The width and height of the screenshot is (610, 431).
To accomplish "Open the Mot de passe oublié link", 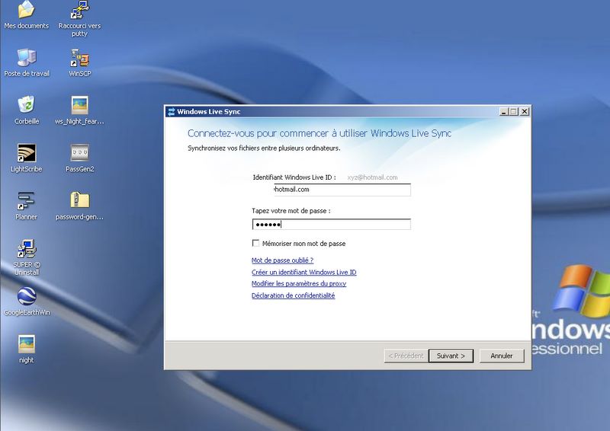I will click(x=282, y=260).
